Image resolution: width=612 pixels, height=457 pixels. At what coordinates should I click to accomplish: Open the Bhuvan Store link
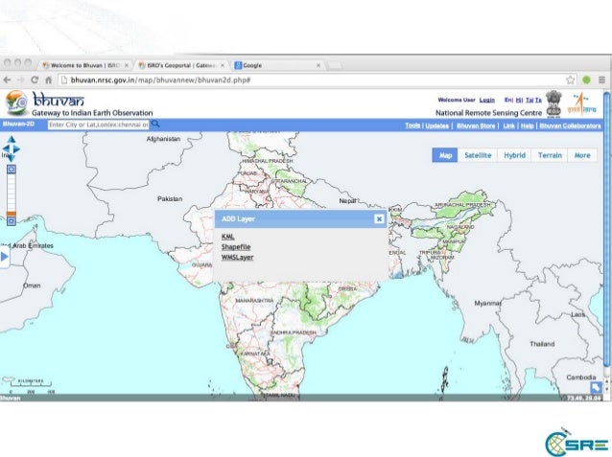tap(476, 126)
